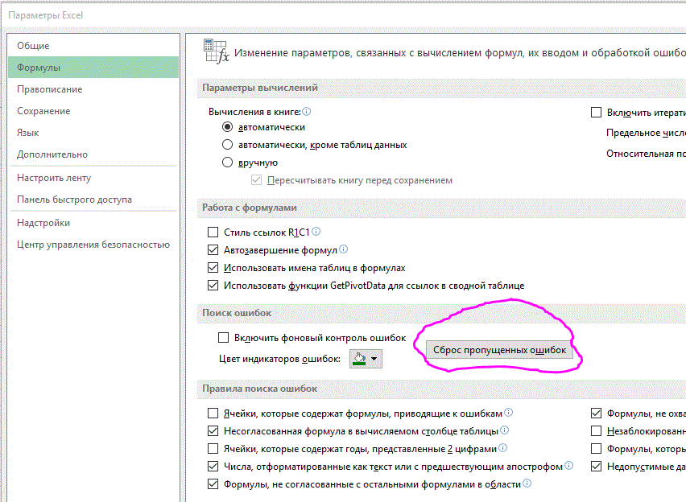Click the Поиск ошибок section header
Viewport: 686px width, 502px height.
(237, 313)
